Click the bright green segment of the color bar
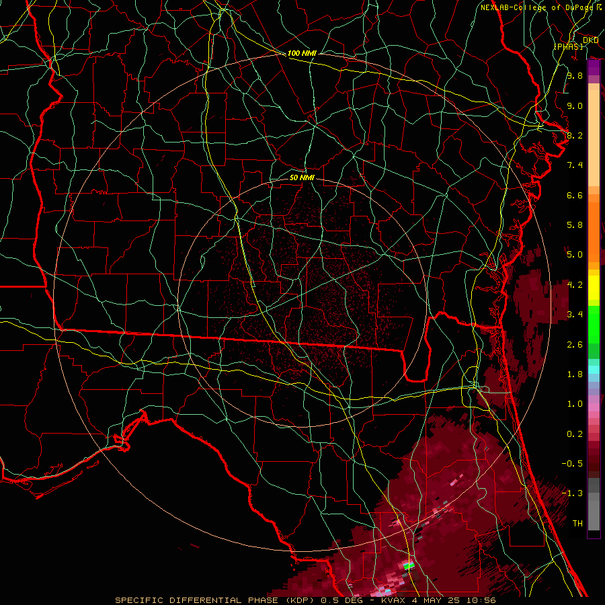Image resolution: width=605 pixels, height=605 pixels. tap(594, 325)
